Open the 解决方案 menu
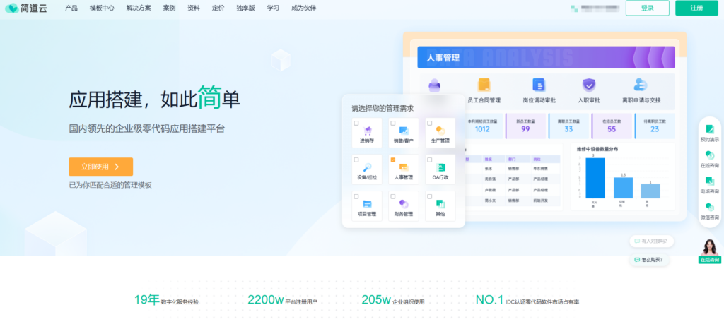This screenshot has height=329, width=724. click(x=139, y=8)
